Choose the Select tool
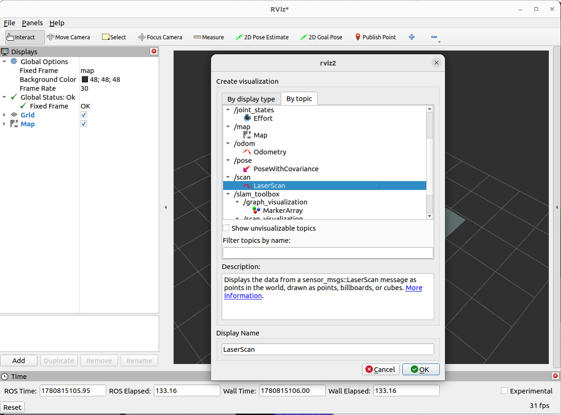This screenshot has height=415, width=561. [114, 37]
